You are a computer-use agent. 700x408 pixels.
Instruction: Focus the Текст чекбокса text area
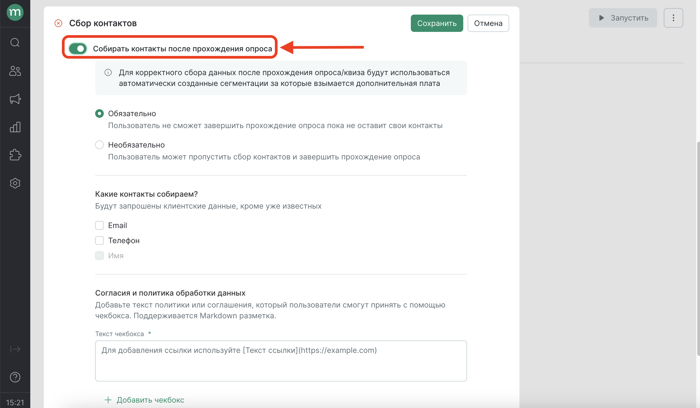click(x=281, y=361)
